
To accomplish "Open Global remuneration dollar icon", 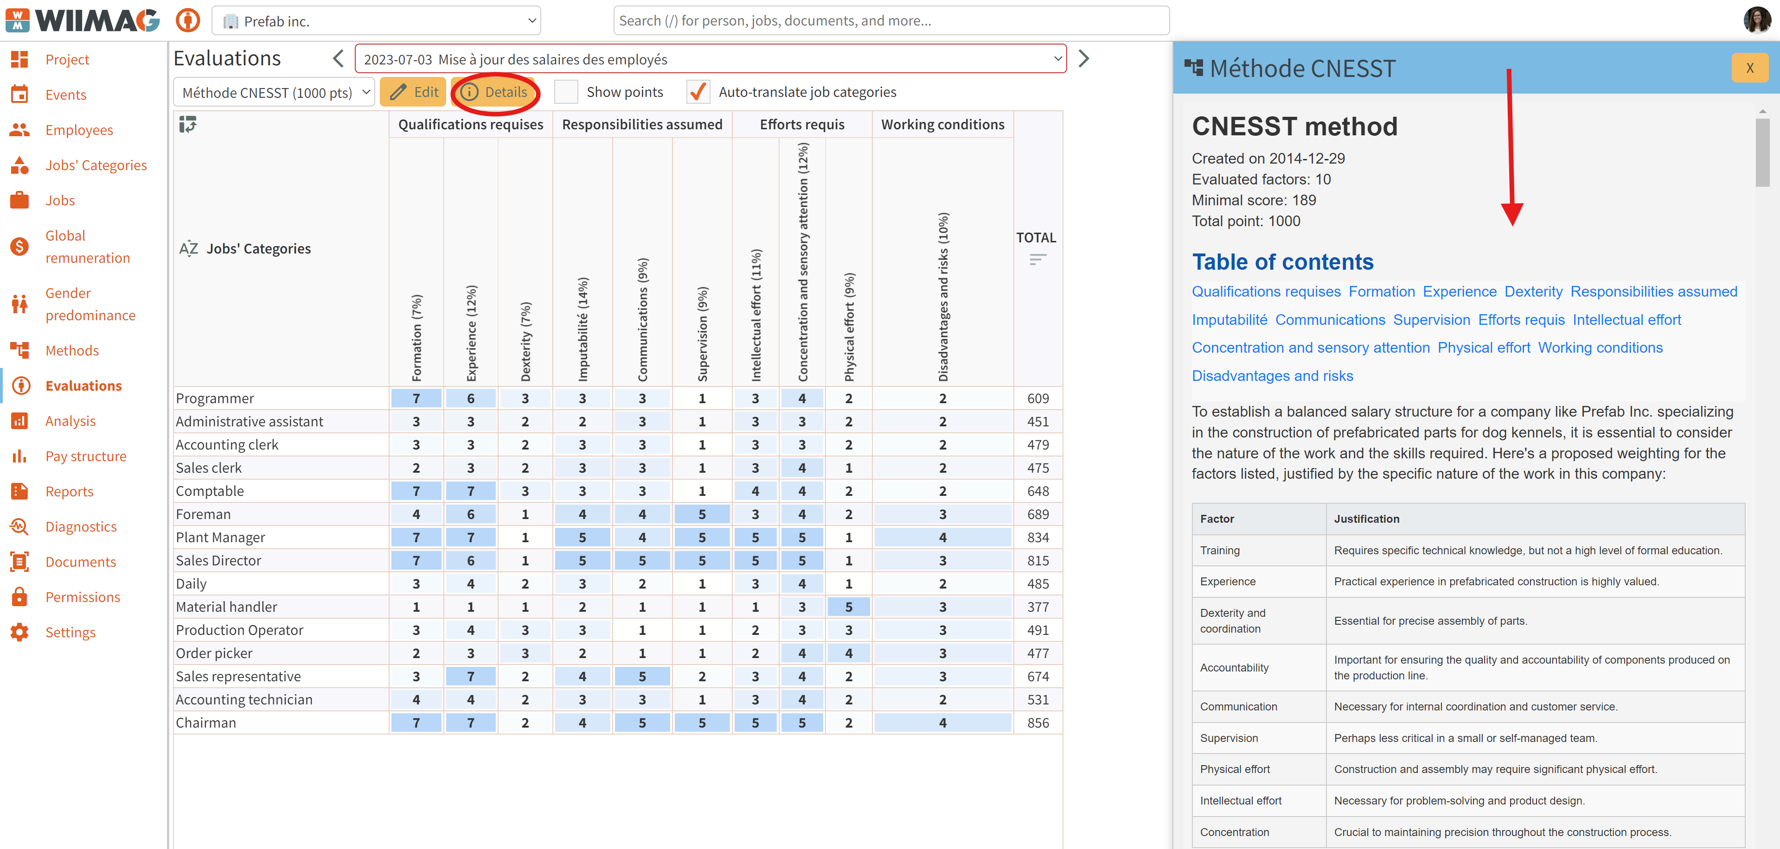I will 19,247.
